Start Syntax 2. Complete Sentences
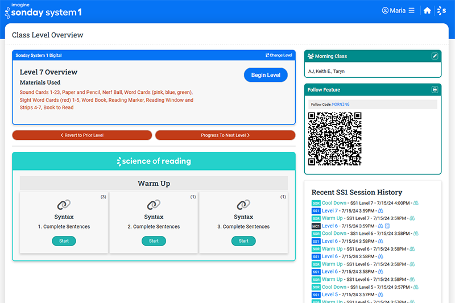 click(154, 241)
